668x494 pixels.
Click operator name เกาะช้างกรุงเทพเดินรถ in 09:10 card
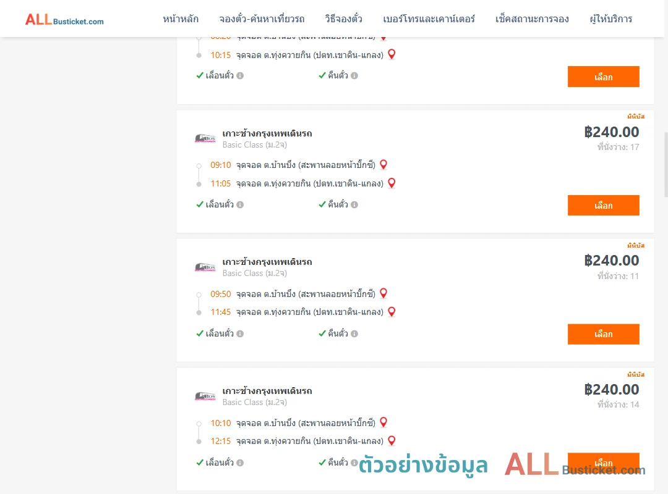point(267,133)
